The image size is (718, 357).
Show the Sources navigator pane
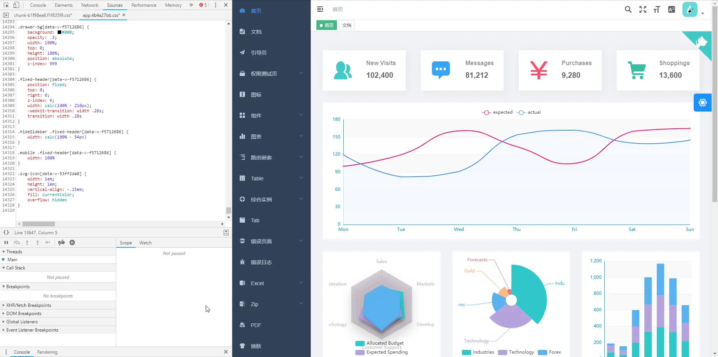[6, 15]
